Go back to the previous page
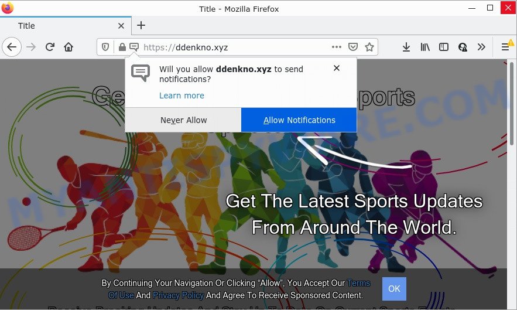Image resolution: width=517 pixels, height=310 pixels. tap(12, 47)
